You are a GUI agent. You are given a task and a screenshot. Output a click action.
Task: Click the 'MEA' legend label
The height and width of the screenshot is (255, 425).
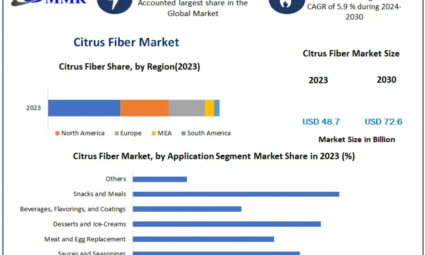pos(165,133)
